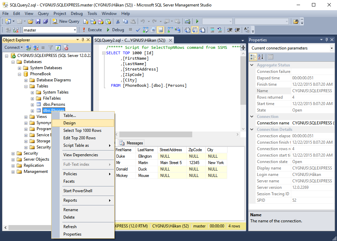The height and width of the screenshot is (241, 337).
Task: Collapse the PhoneBook database node
Action: click(x=19, y=74)
